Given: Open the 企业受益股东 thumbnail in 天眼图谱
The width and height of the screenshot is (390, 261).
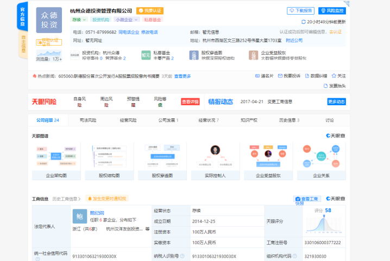Looking at the screenshot, I should click(x=268, y=161).
